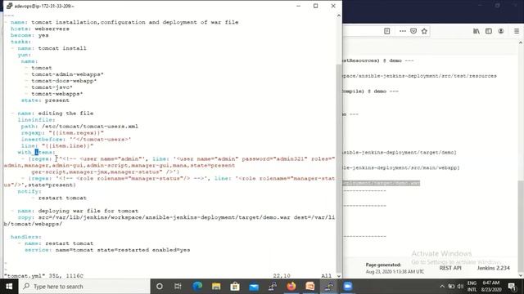This screenshot has width=524, height=294.
Task: Click the PuTTY icon in terminal title bar
Action: click(9, 6)
